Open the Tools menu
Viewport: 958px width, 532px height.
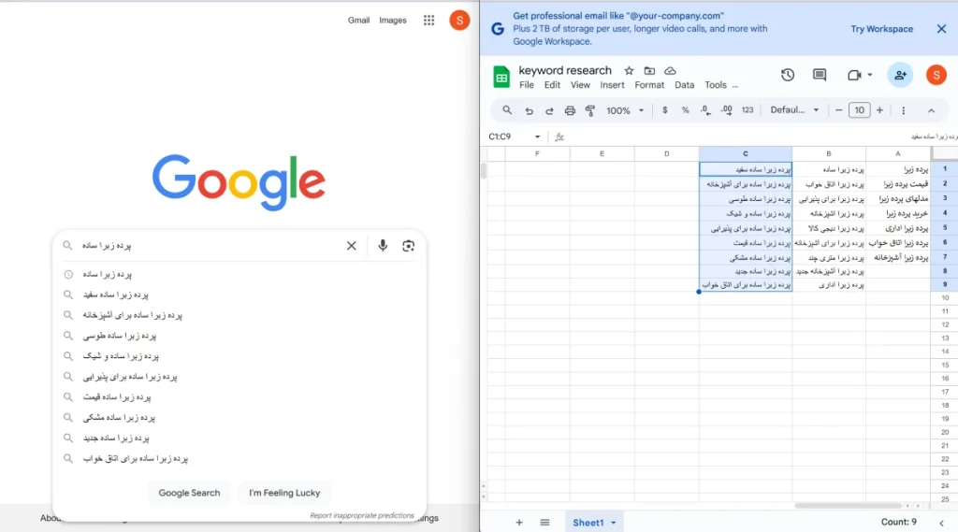tap(716, 85)
